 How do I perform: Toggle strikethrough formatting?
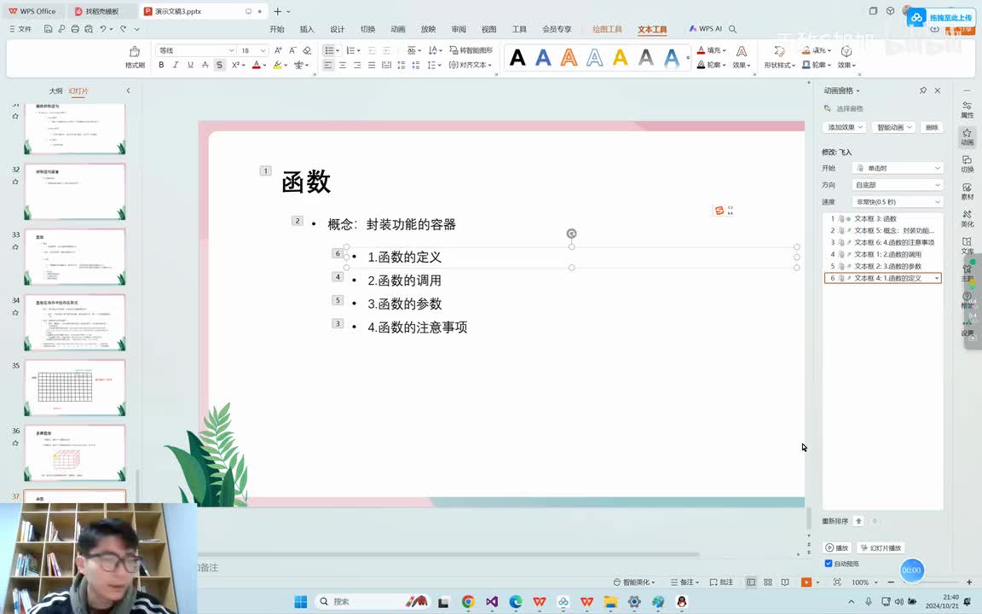click(205, 65)
